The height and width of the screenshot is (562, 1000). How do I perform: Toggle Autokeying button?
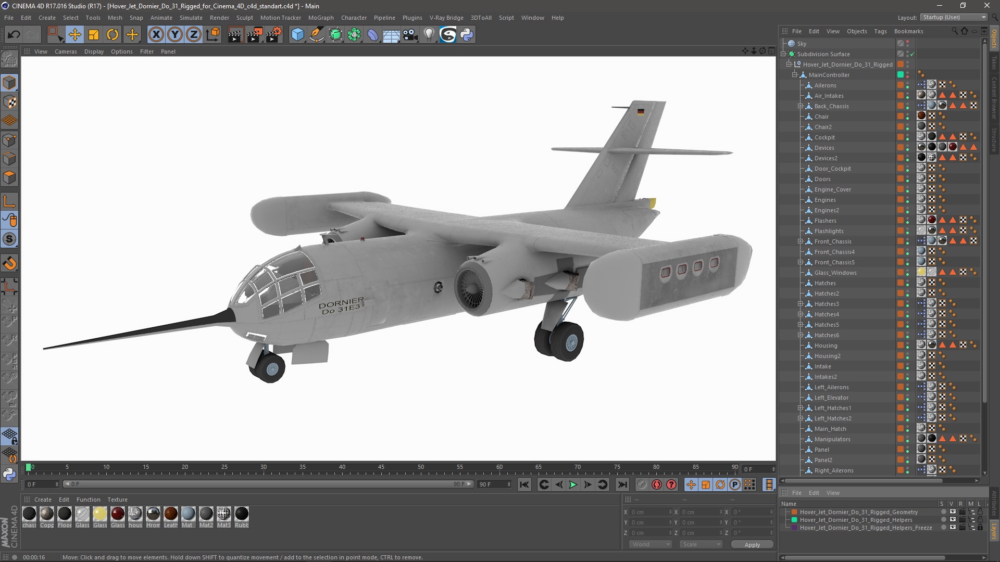657,484
